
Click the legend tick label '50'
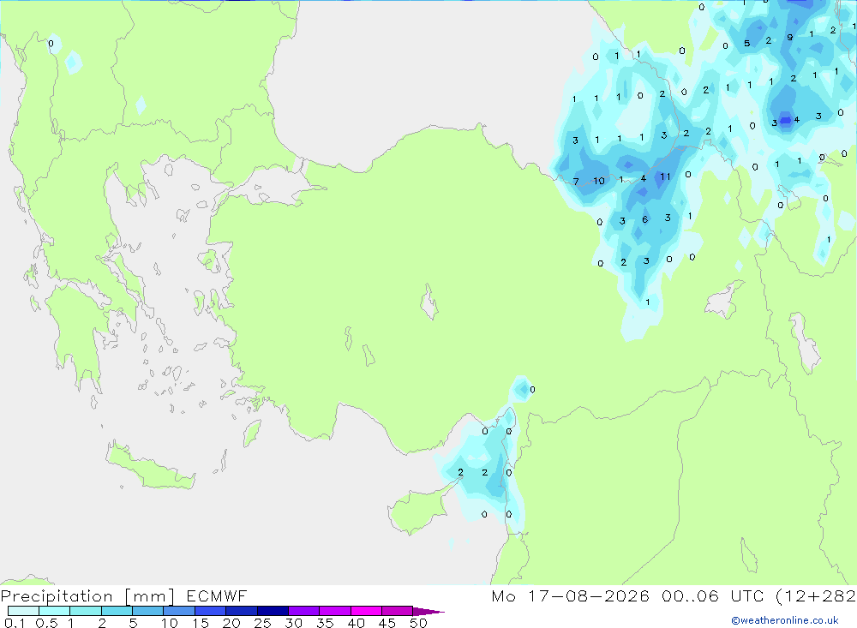(x=418, y=623)
